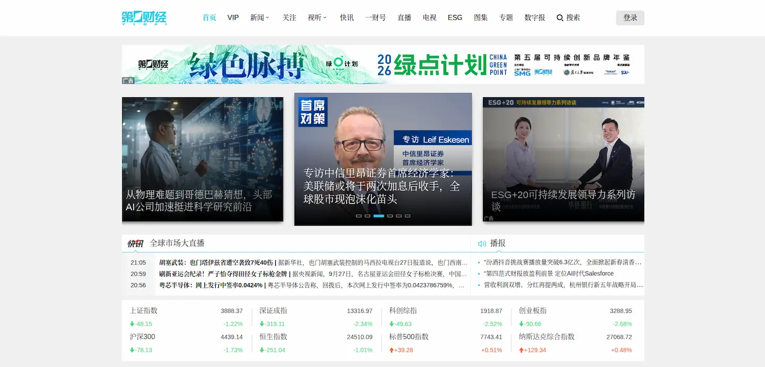Click the 上证指数 index name
765x367 pixels.
144,311
